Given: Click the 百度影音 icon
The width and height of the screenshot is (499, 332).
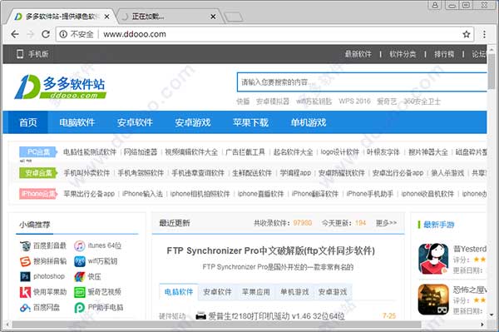Looking at the screenshot, I should click(x=25, y=245).
